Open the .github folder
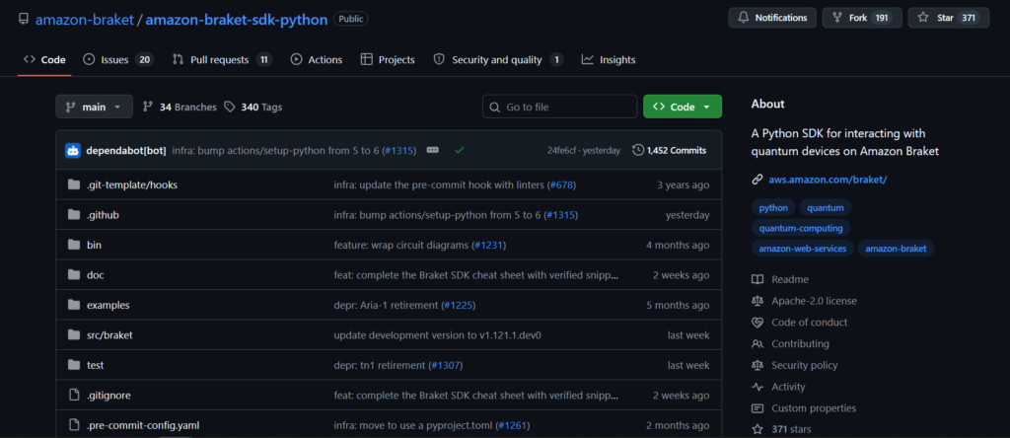 click(103, 214)
